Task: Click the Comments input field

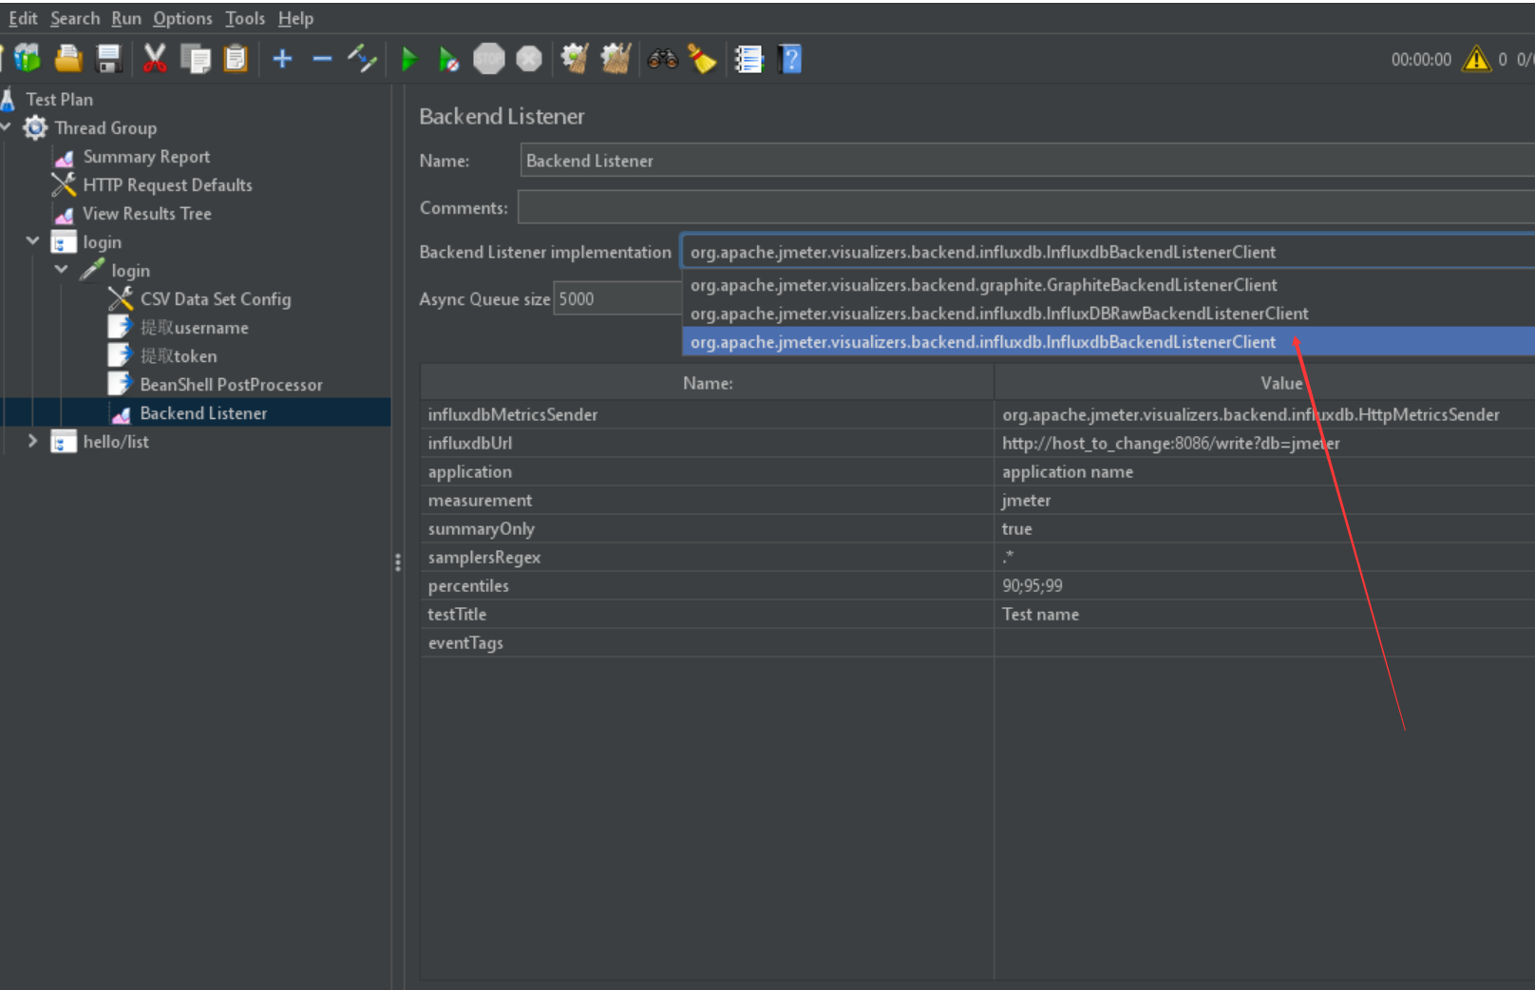Action: pyautogui.click(x=1026, y=207)
